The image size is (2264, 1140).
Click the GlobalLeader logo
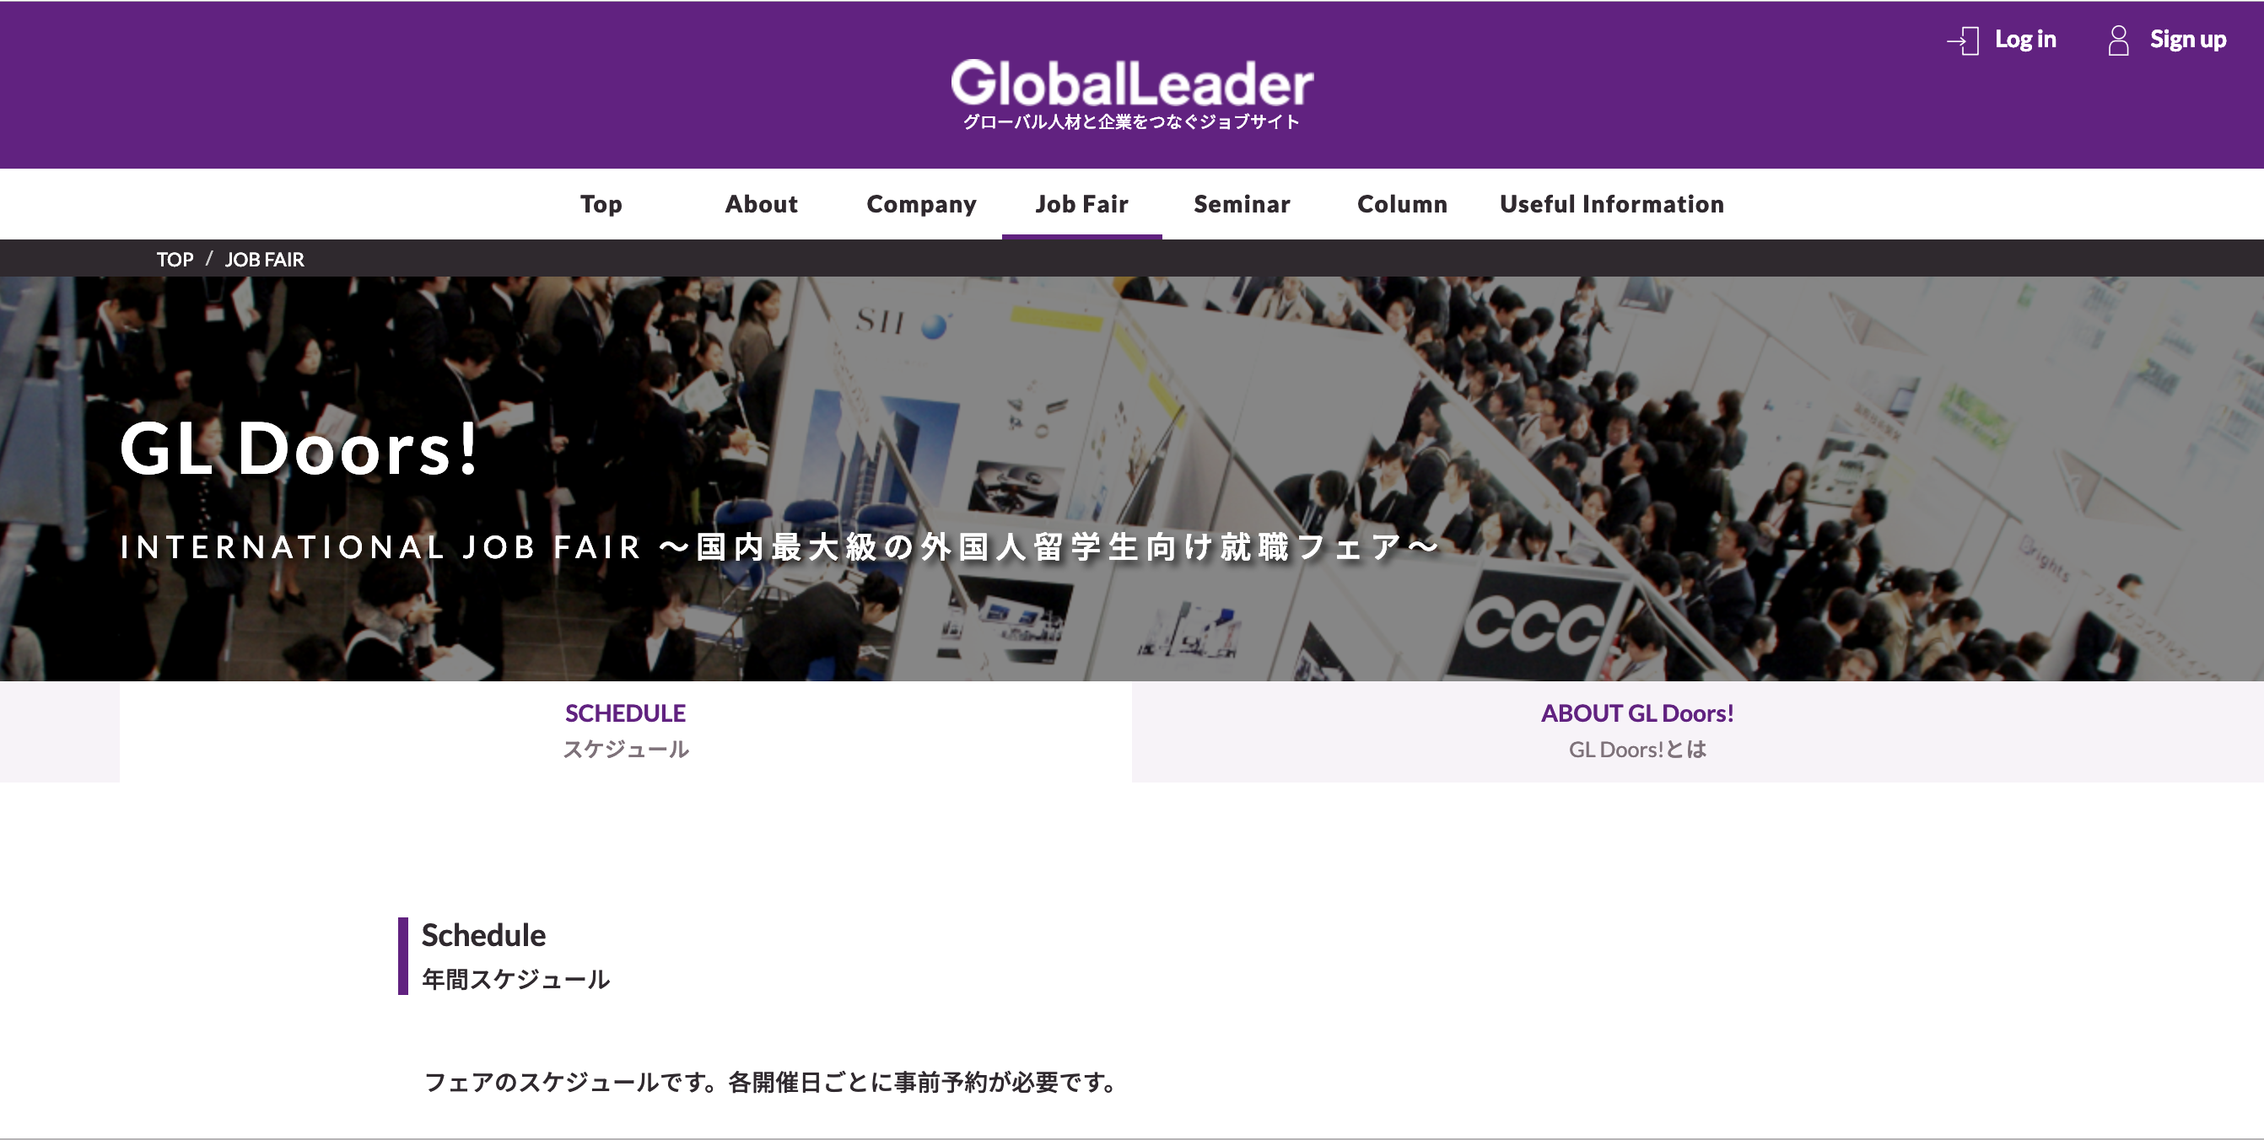(1131, 83)
